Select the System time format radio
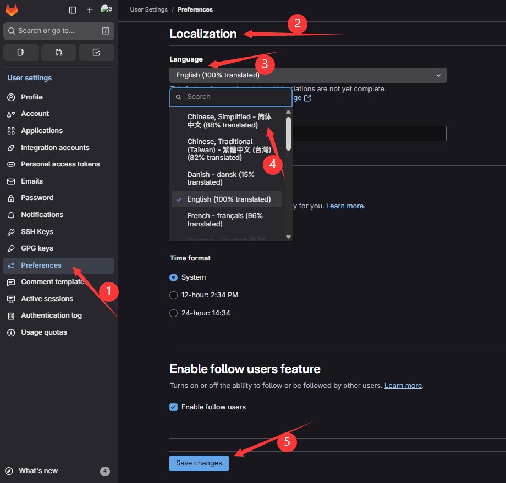Viewport: 506px width, 483px height. coord(174,277)
